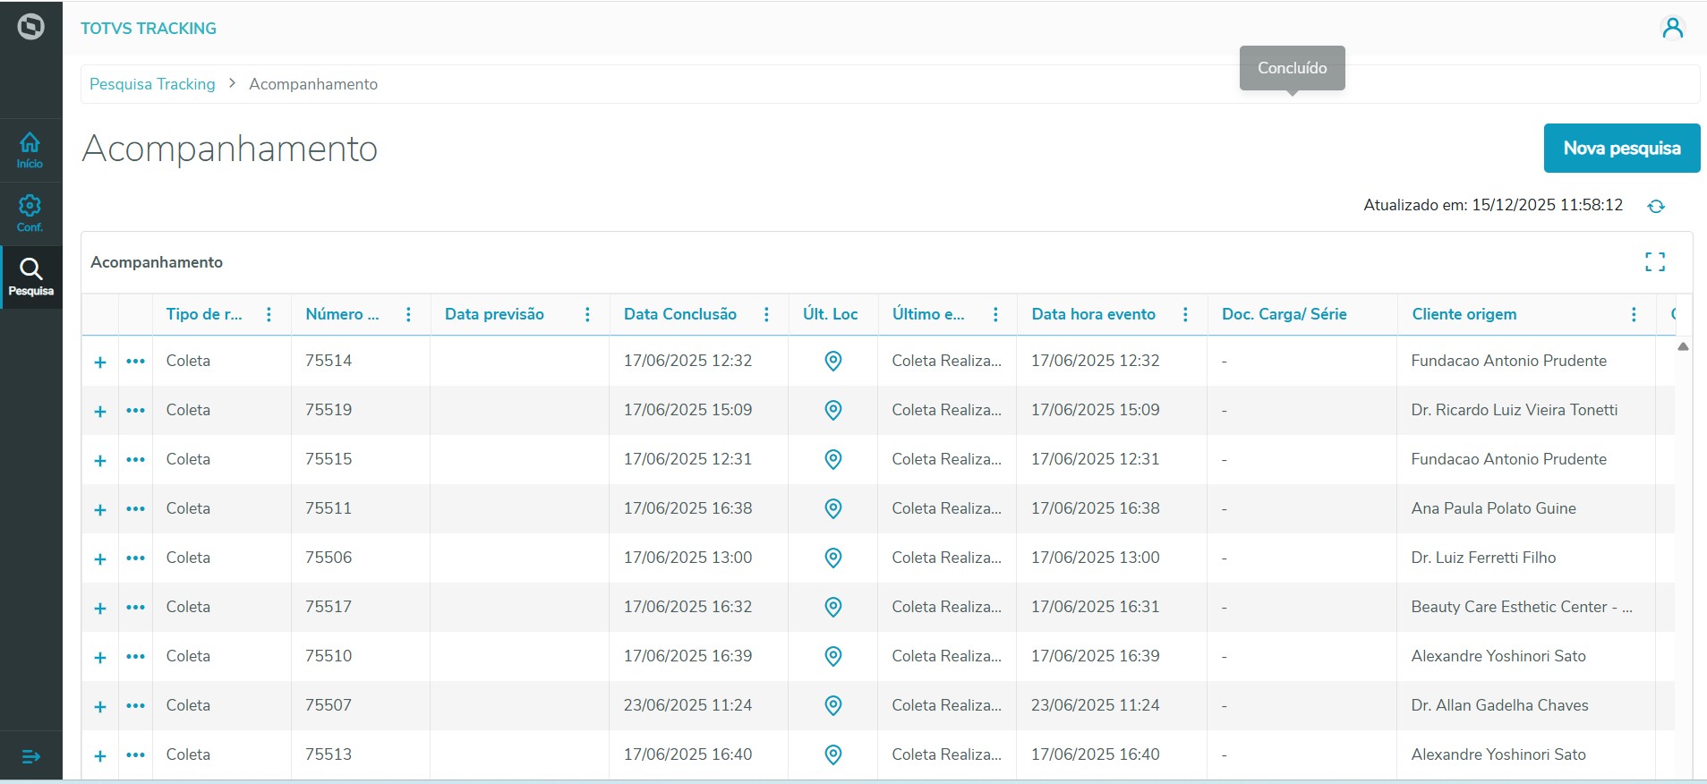Image resolution: width=1707 pixels, height=784 pixels.
Task: Go to Início in sidebar
Action: tap(30, 149)
